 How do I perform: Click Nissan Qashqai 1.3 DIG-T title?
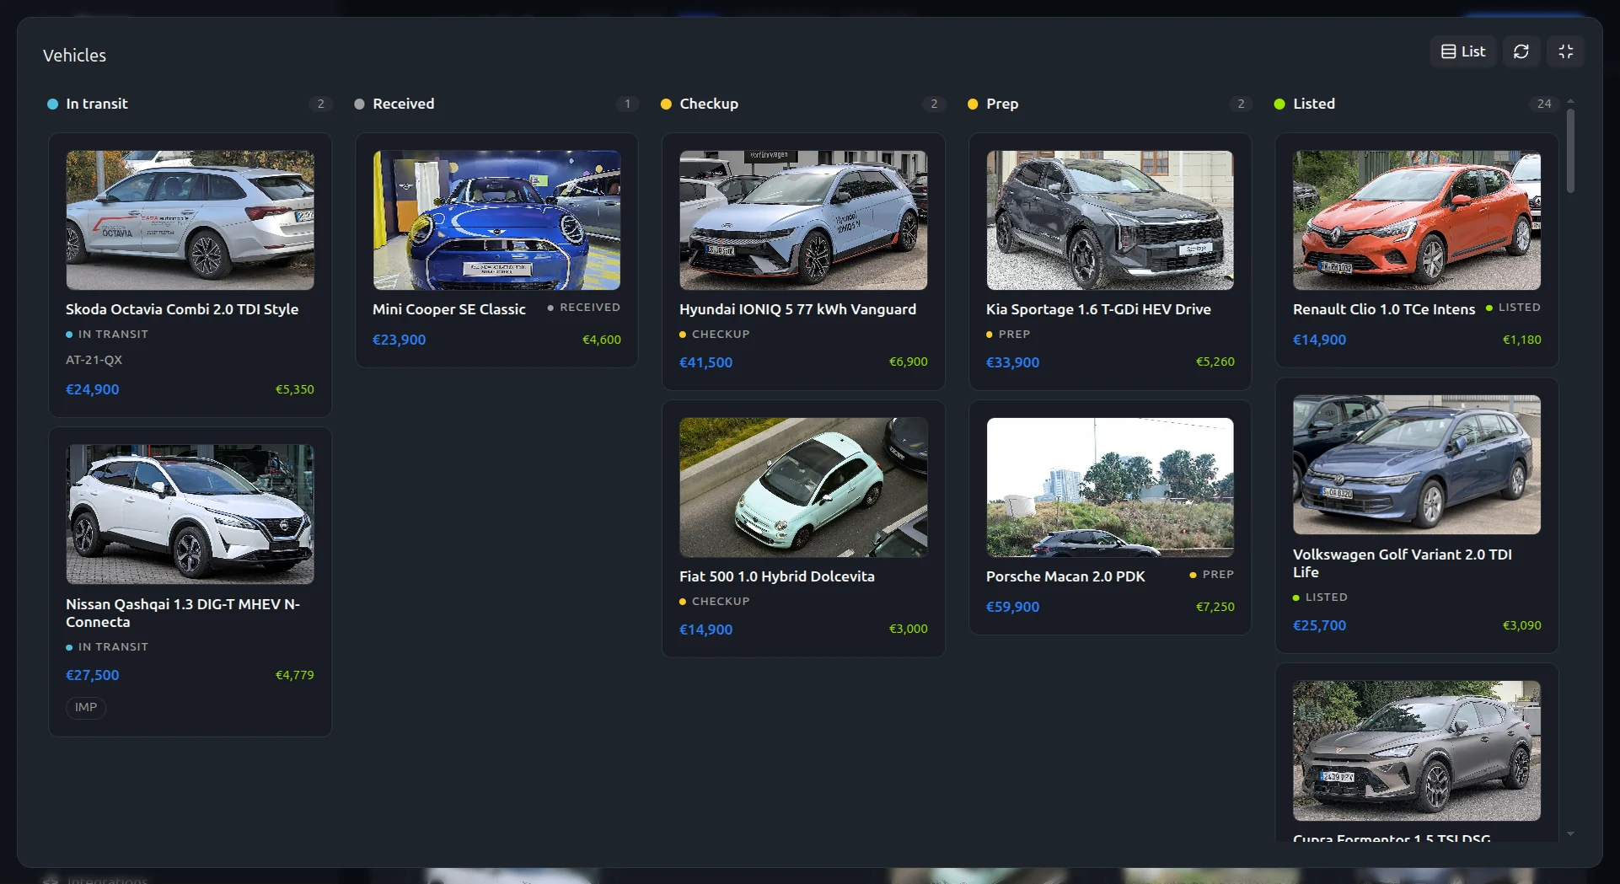(183, 613)
